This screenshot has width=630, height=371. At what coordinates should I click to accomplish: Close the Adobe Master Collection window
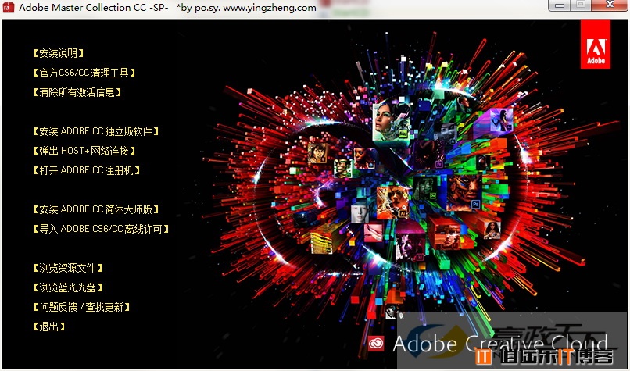(610, 5)
